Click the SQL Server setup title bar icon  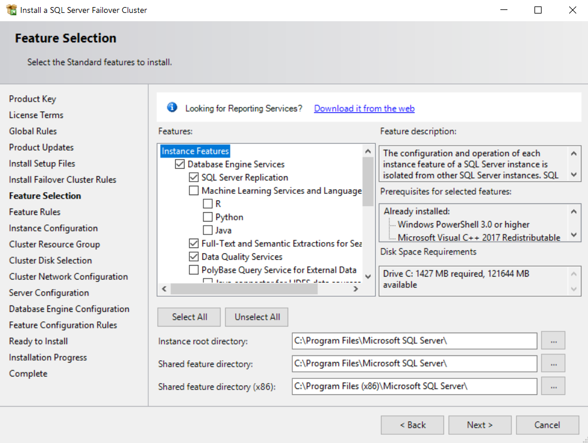pos(12,10)
